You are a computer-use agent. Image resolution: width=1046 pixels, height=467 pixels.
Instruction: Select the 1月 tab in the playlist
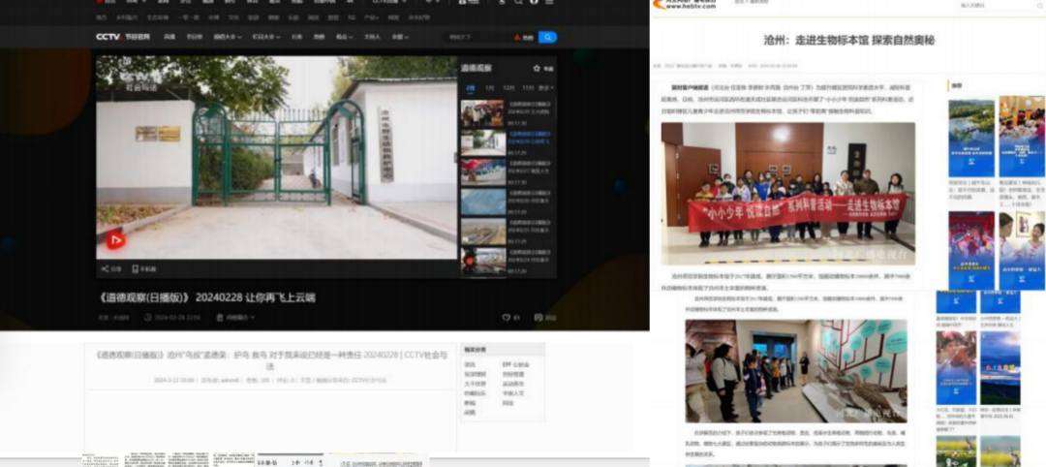coord(489,87)
